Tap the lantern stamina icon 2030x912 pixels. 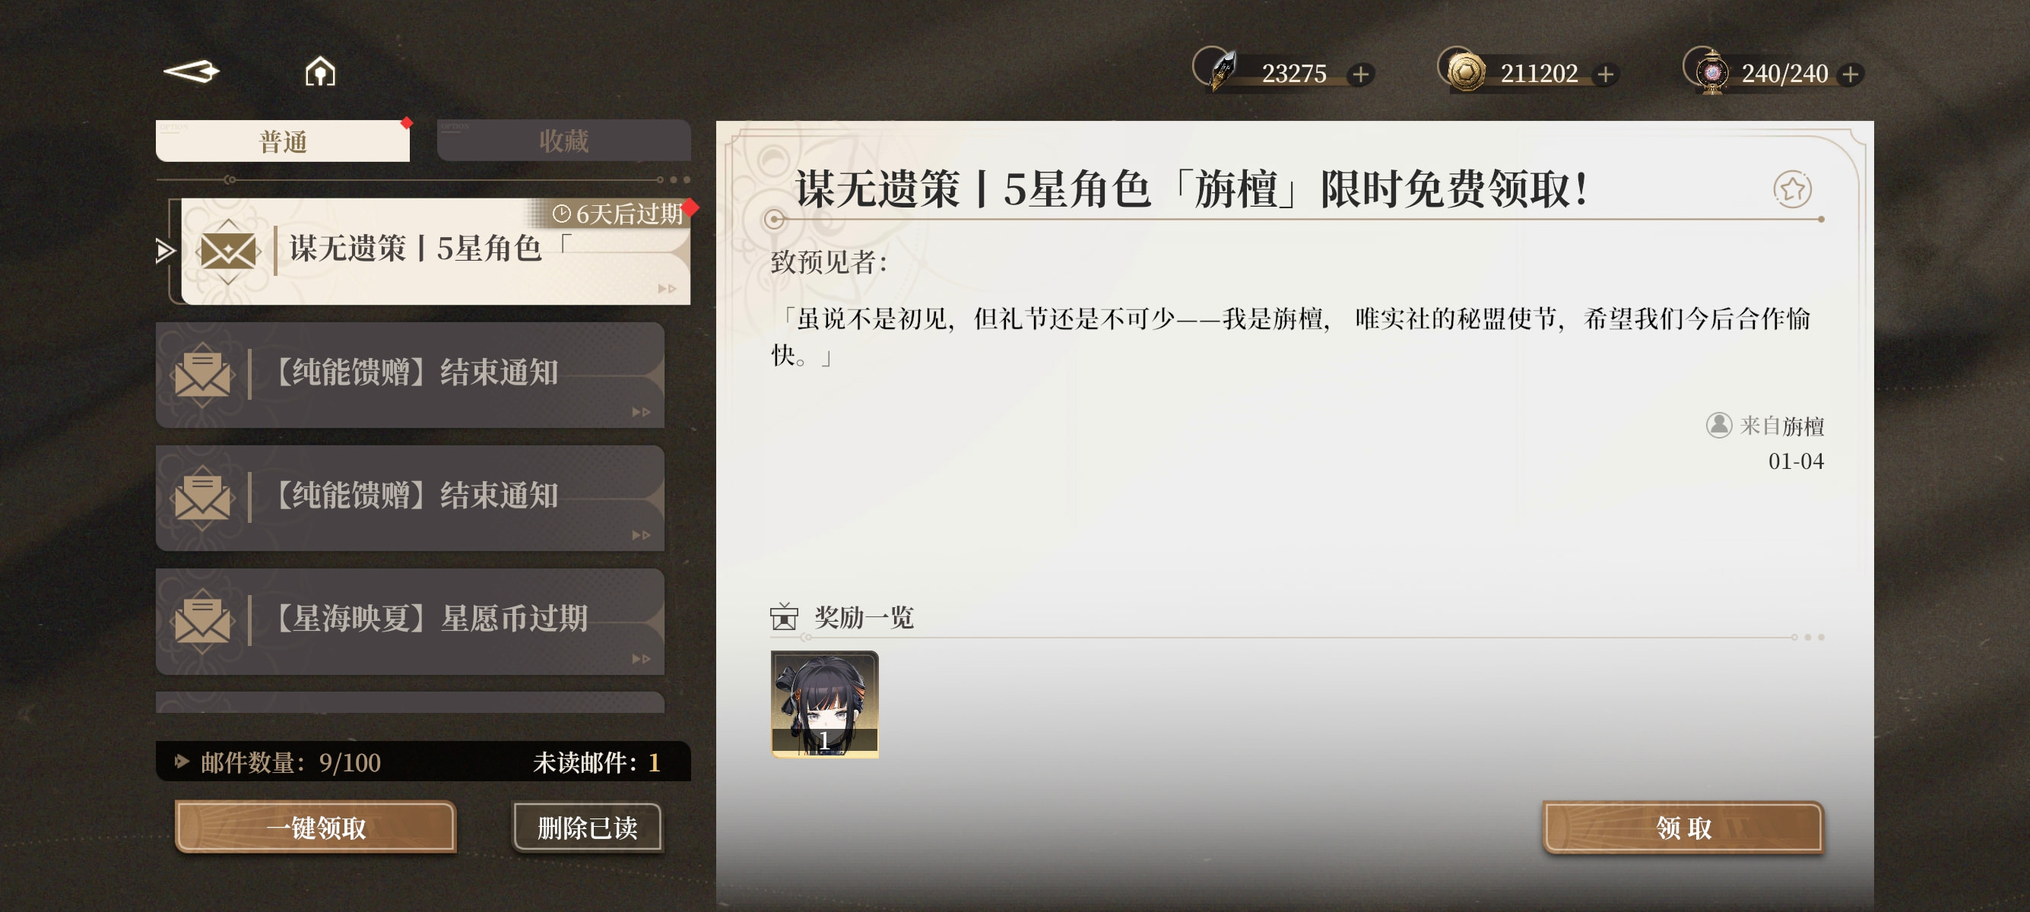click(1711, 72)
